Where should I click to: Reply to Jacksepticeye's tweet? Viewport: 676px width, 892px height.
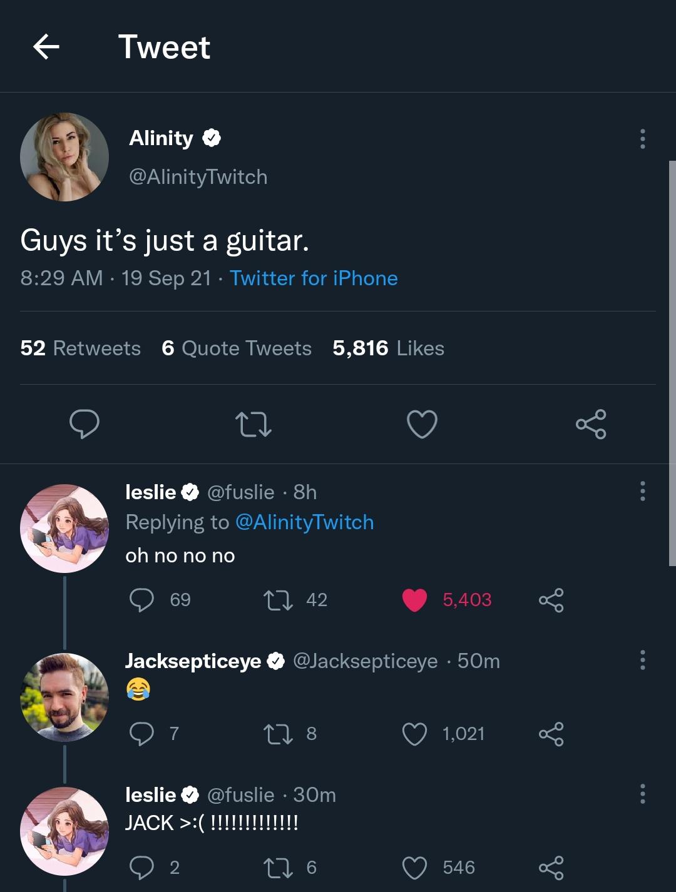141,734
